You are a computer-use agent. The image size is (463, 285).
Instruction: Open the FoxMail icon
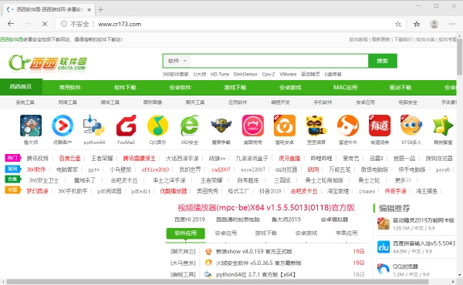pos(126,126)
